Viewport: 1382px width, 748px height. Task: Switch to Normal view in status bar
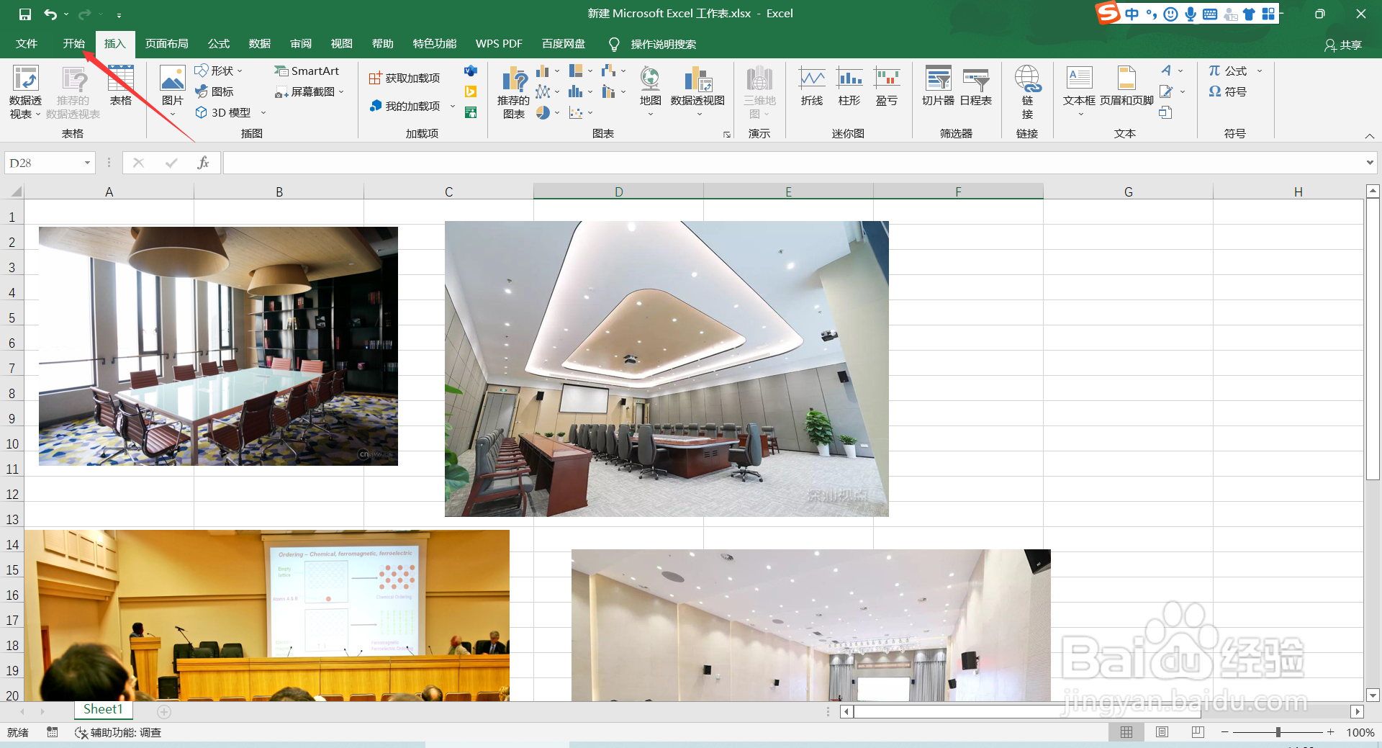click(1126, 732)
